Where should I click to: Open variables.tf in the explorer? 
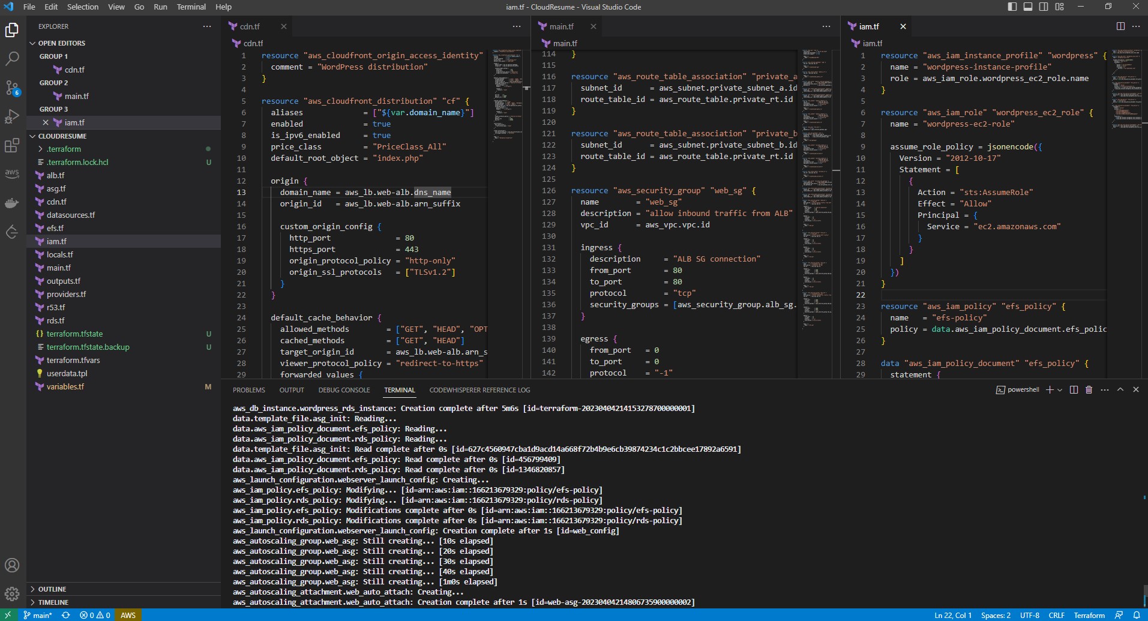[x=65, y=386]
